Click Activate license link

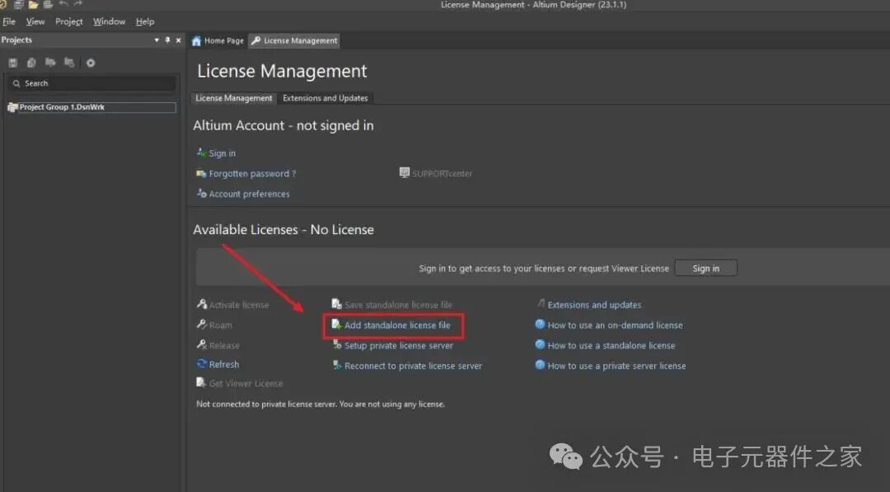click(239, 305)
